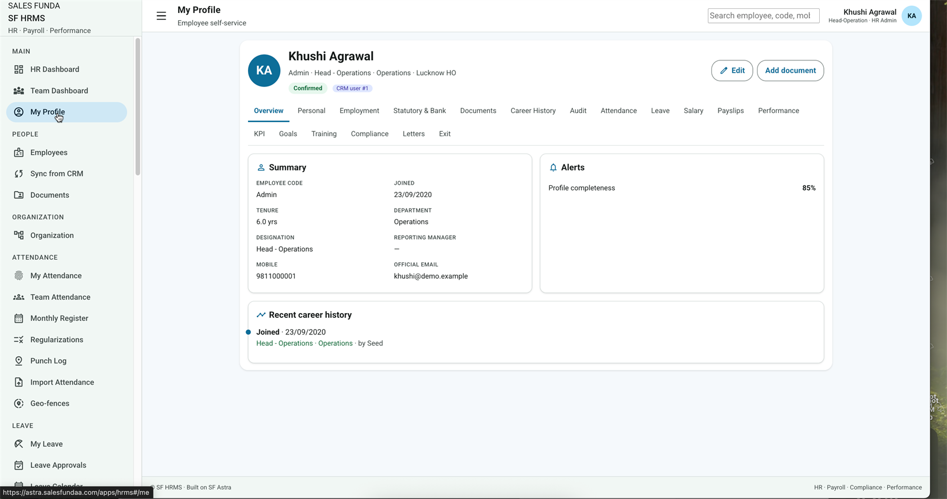This screenshot has width=947, height=499.
Task: Open Leave Approvals in sidebar
Action: pyautogui.click(x=67, y=465)
